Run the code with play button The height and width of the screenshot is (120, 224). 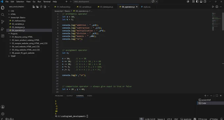pyautogui.click(x=213, y=7)
